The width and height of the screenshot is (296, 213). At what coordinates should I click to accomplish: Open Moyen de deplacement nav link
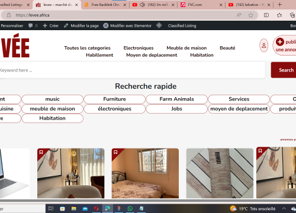coord(152,55)
